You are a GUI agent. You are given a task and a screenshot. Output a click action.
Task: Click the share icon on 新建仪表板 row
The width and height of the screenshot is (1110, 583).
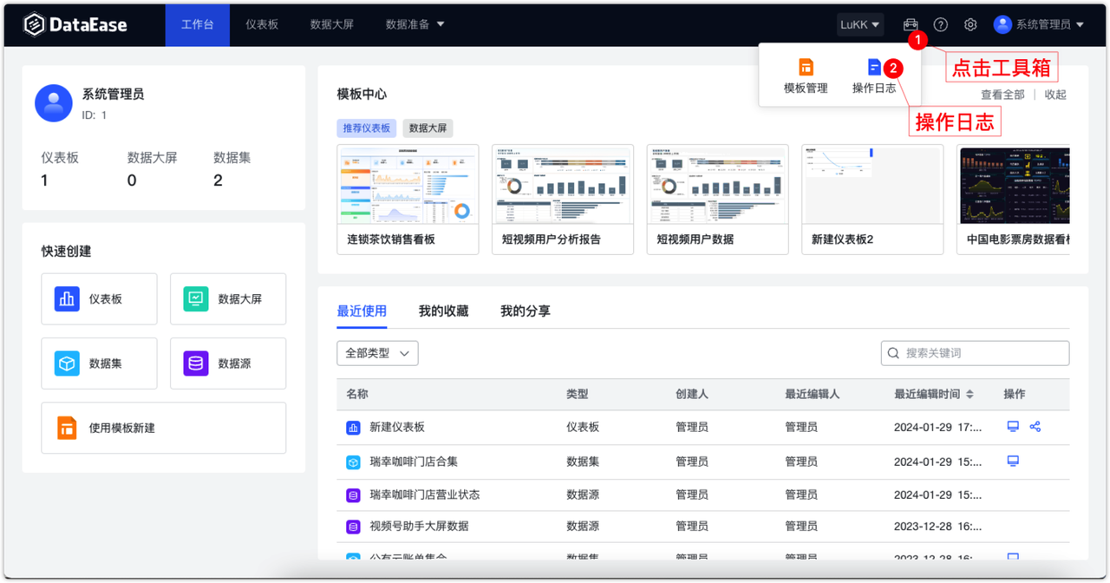(x=1035, y=427)
